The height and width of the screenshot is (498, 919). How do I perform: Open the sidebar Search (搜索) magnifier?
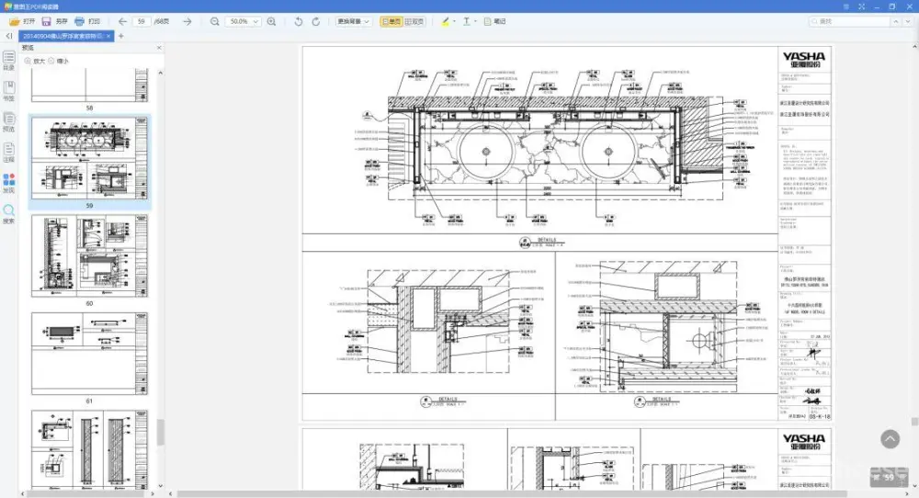(x=9, y=211)
